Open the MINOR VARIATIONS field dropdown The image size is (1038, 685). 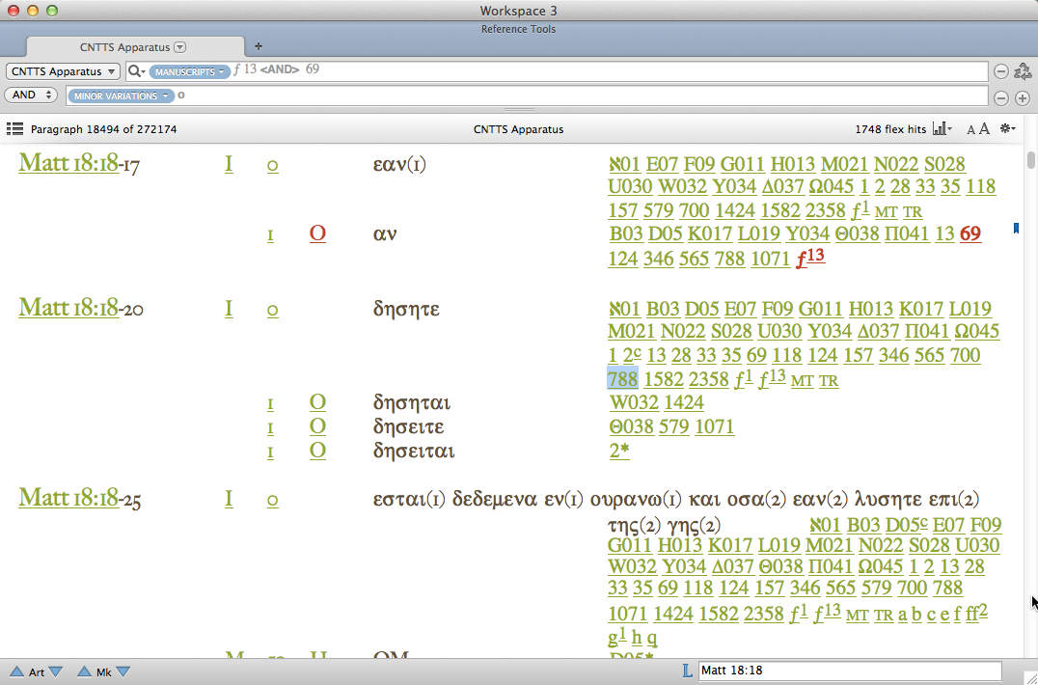(x=121, y=96)
